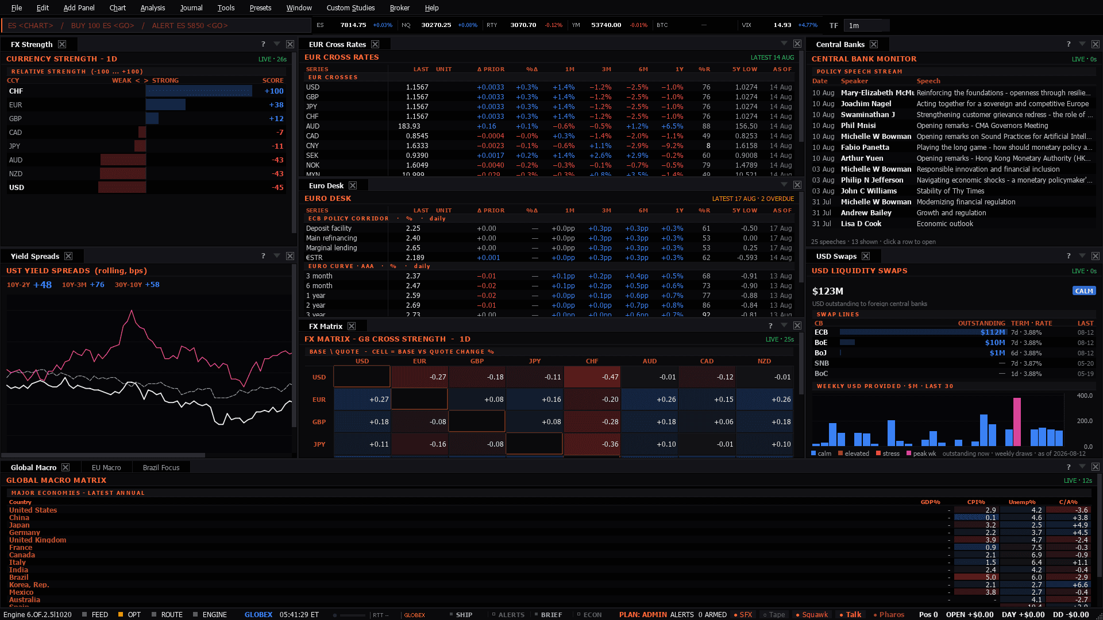Open the EUR Cross Rates panel dropdown arrow

coord(784,44)
